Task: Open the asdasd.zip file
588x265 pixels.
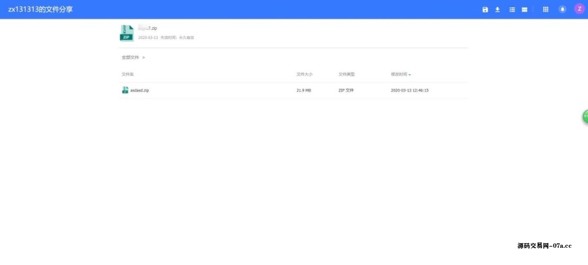Action: [140, 90]
